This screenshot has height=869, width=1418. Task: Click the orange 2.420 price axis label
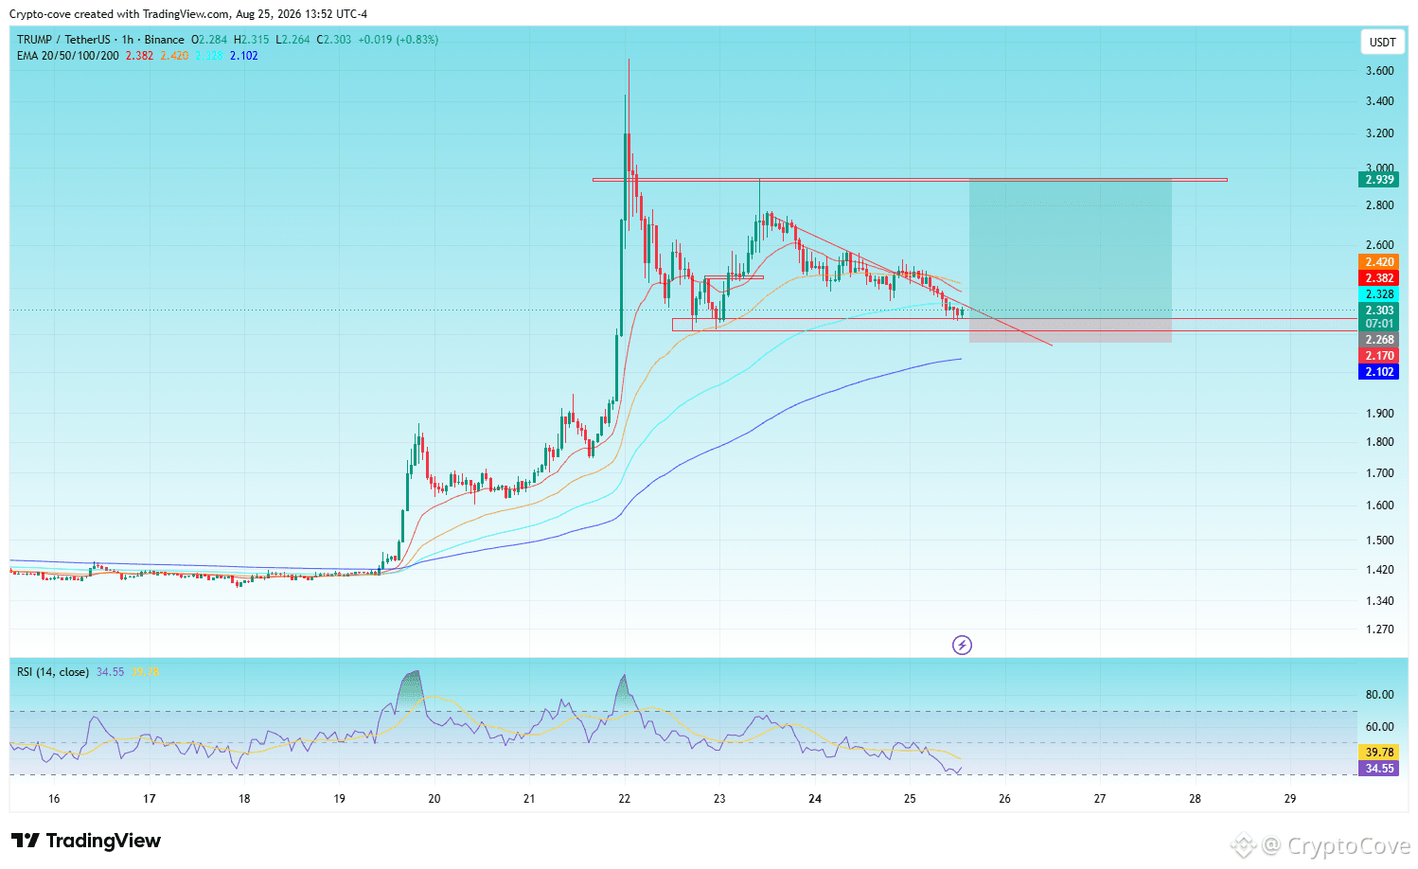pos(1379,262)
